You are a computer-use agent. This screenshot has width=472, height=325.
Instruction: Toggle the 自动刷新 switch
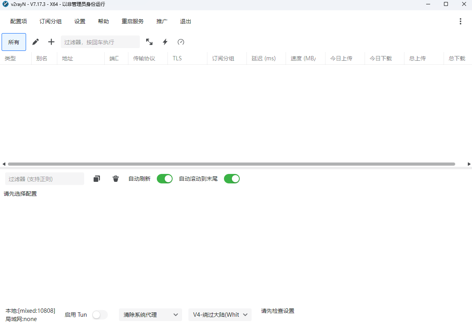coord(165,179)
